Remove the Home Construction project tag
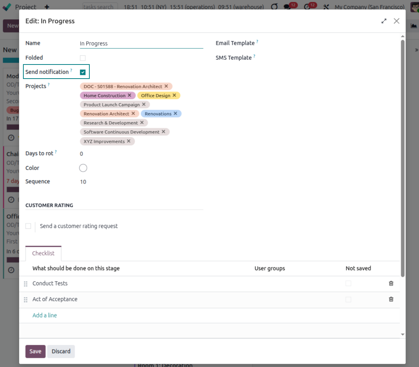 click(x=129, y=95)
